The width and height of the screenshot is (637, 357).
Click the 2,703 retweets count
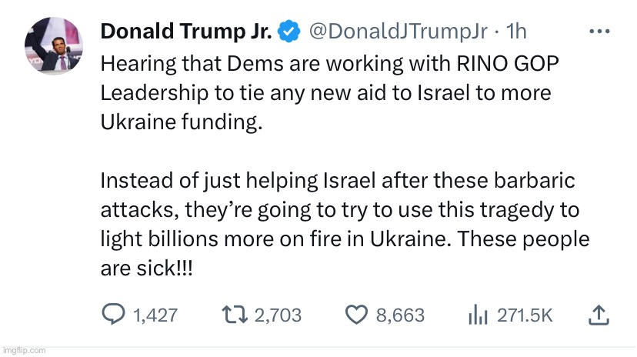pos(278,315)
